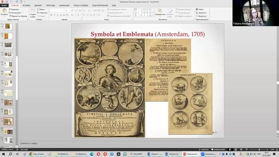Click the zoom slider in status bar

point(259,150)
